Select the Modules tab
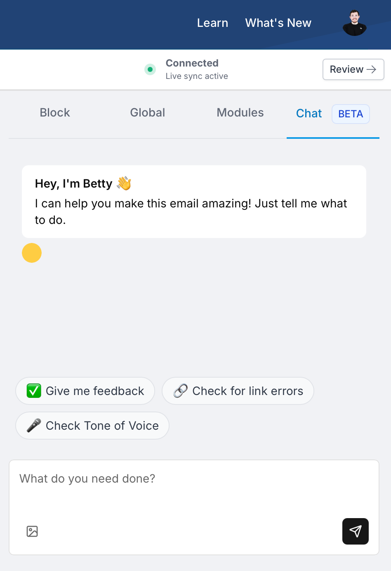The image size is (391, 571). (240, 112)
